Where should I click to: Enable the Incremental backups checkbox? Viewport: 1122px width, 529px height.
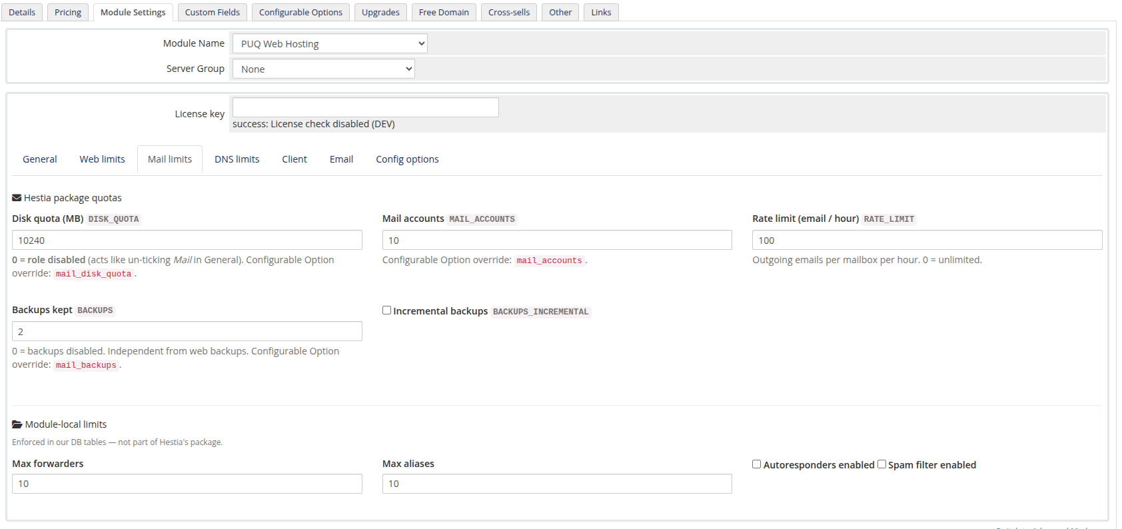[x=386, y=310]
